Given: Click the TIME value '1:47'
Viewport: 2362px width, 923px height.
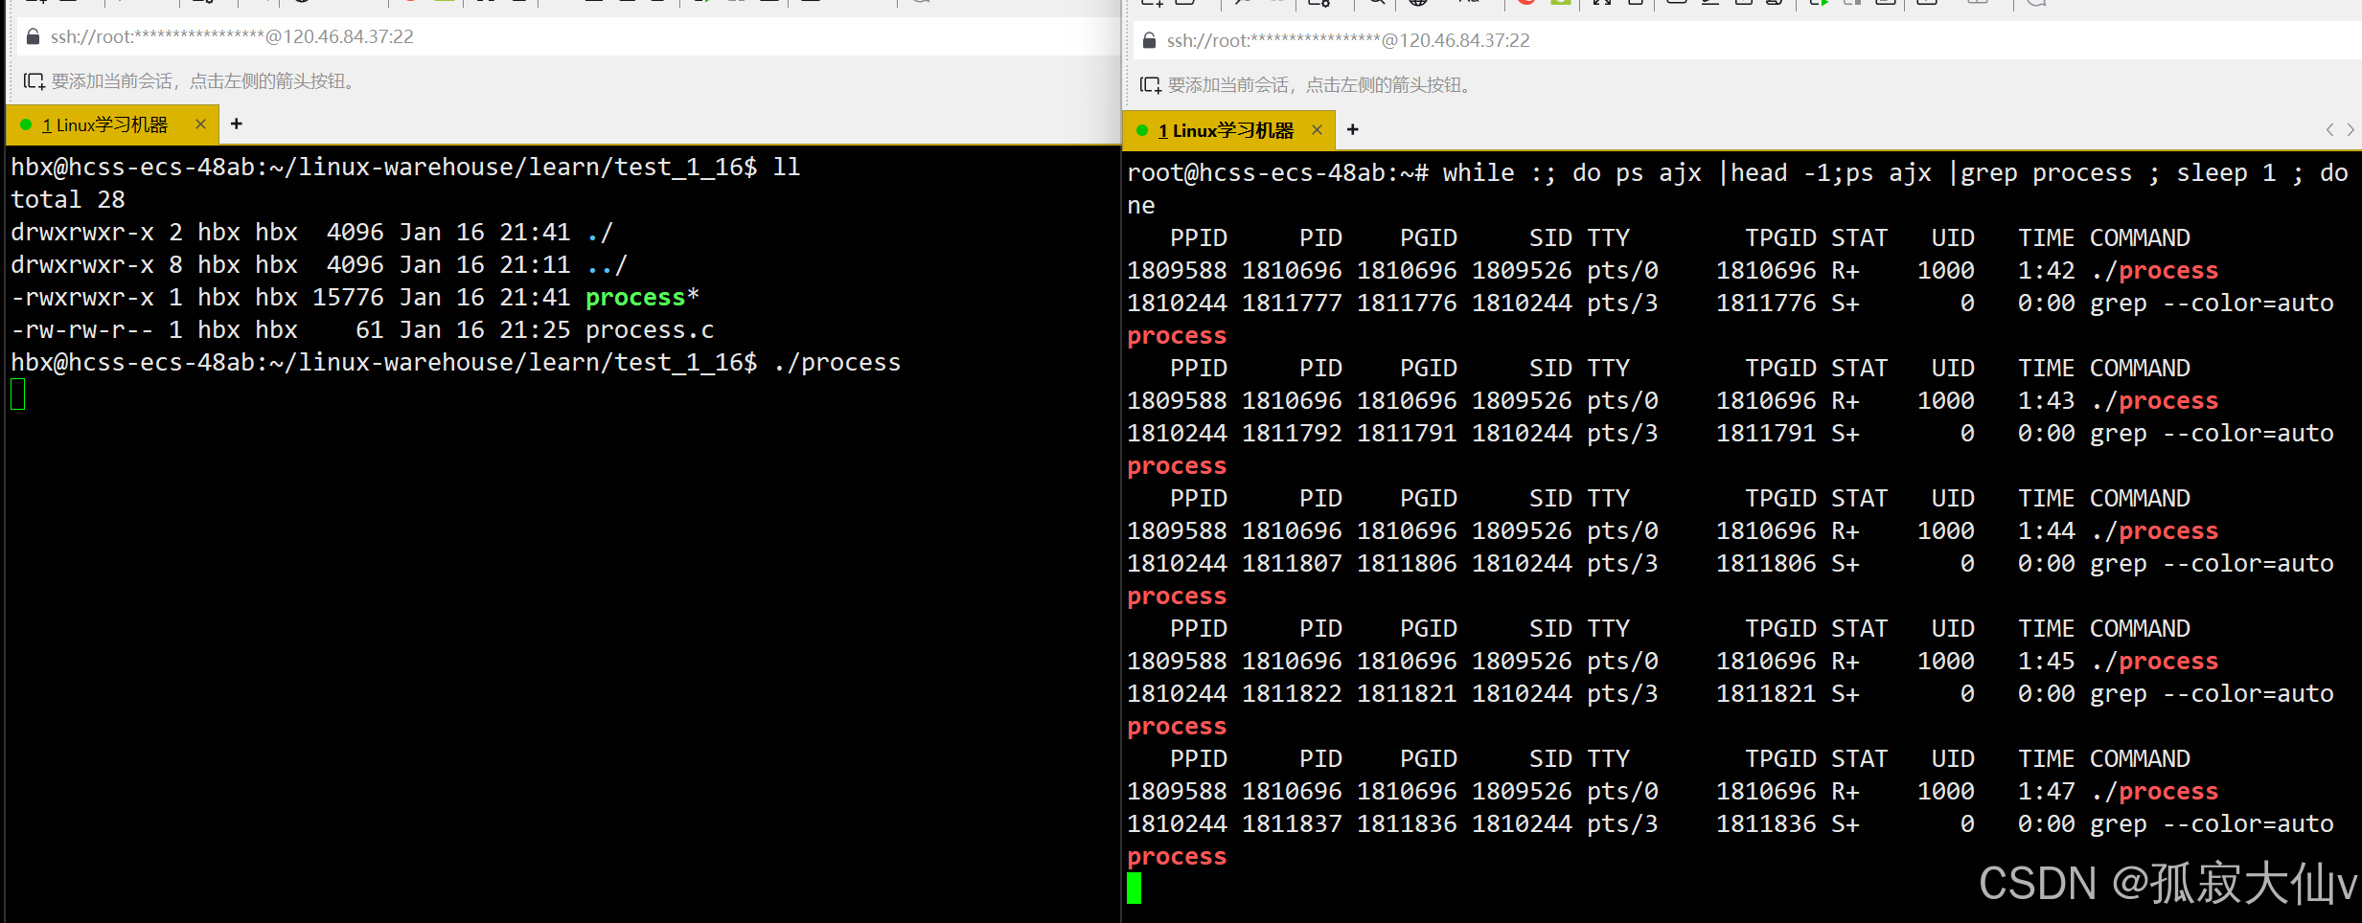Looking at the screenshot, I should pos(2046,792).
